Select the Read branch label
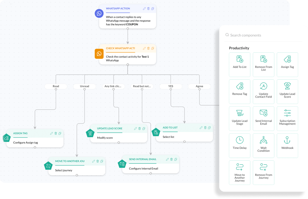Screen dimensions: 308x199 [56, 86]
